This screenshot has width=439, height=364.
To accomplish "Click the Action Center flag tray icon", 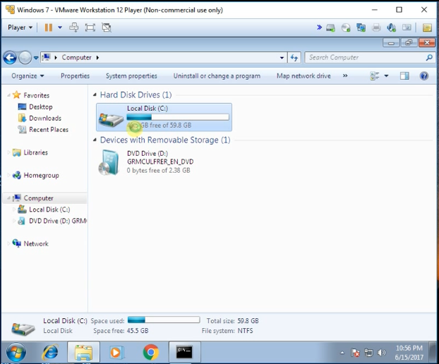I will click(x=355, y=353).
